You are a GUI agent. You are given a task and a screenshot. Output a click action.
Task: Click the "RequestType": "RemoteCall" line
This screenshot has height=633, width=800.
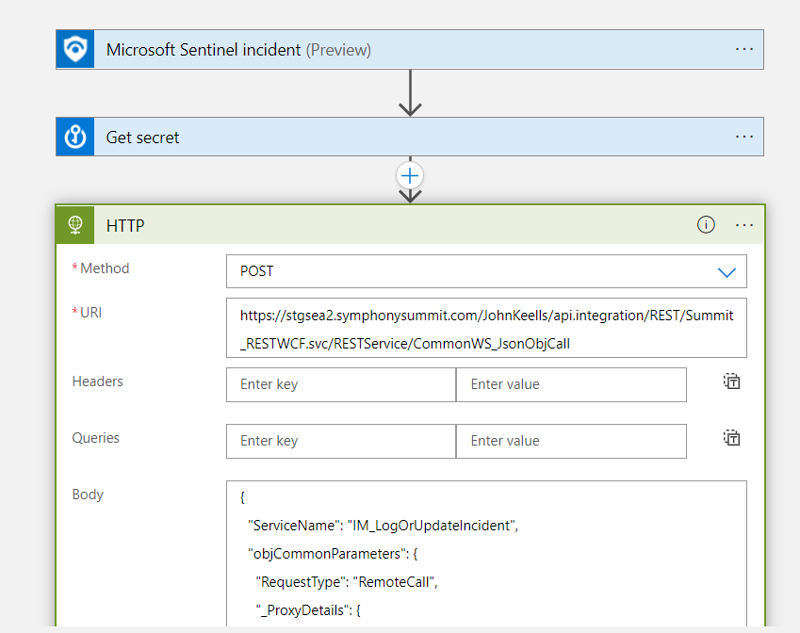tap(347, 582)
